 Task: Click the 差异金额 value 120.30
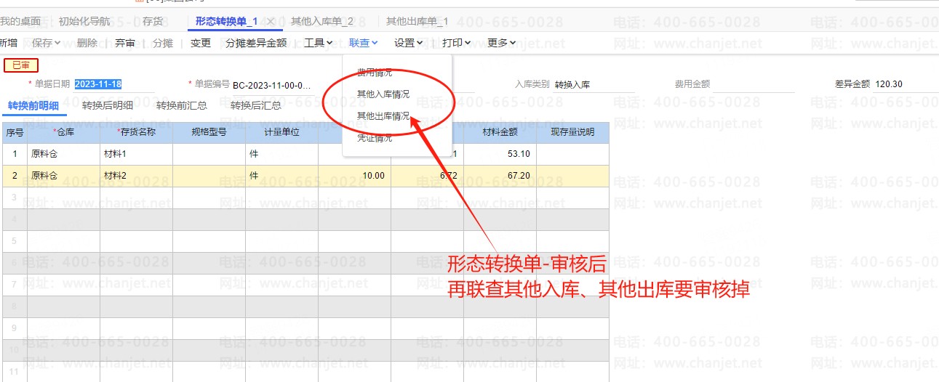(x=889, y=84)
